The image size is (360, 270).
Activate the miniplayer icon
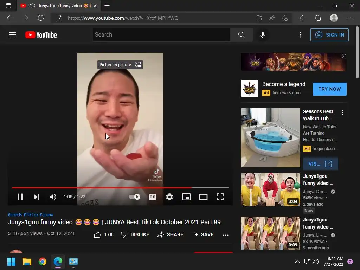point(186,197)
